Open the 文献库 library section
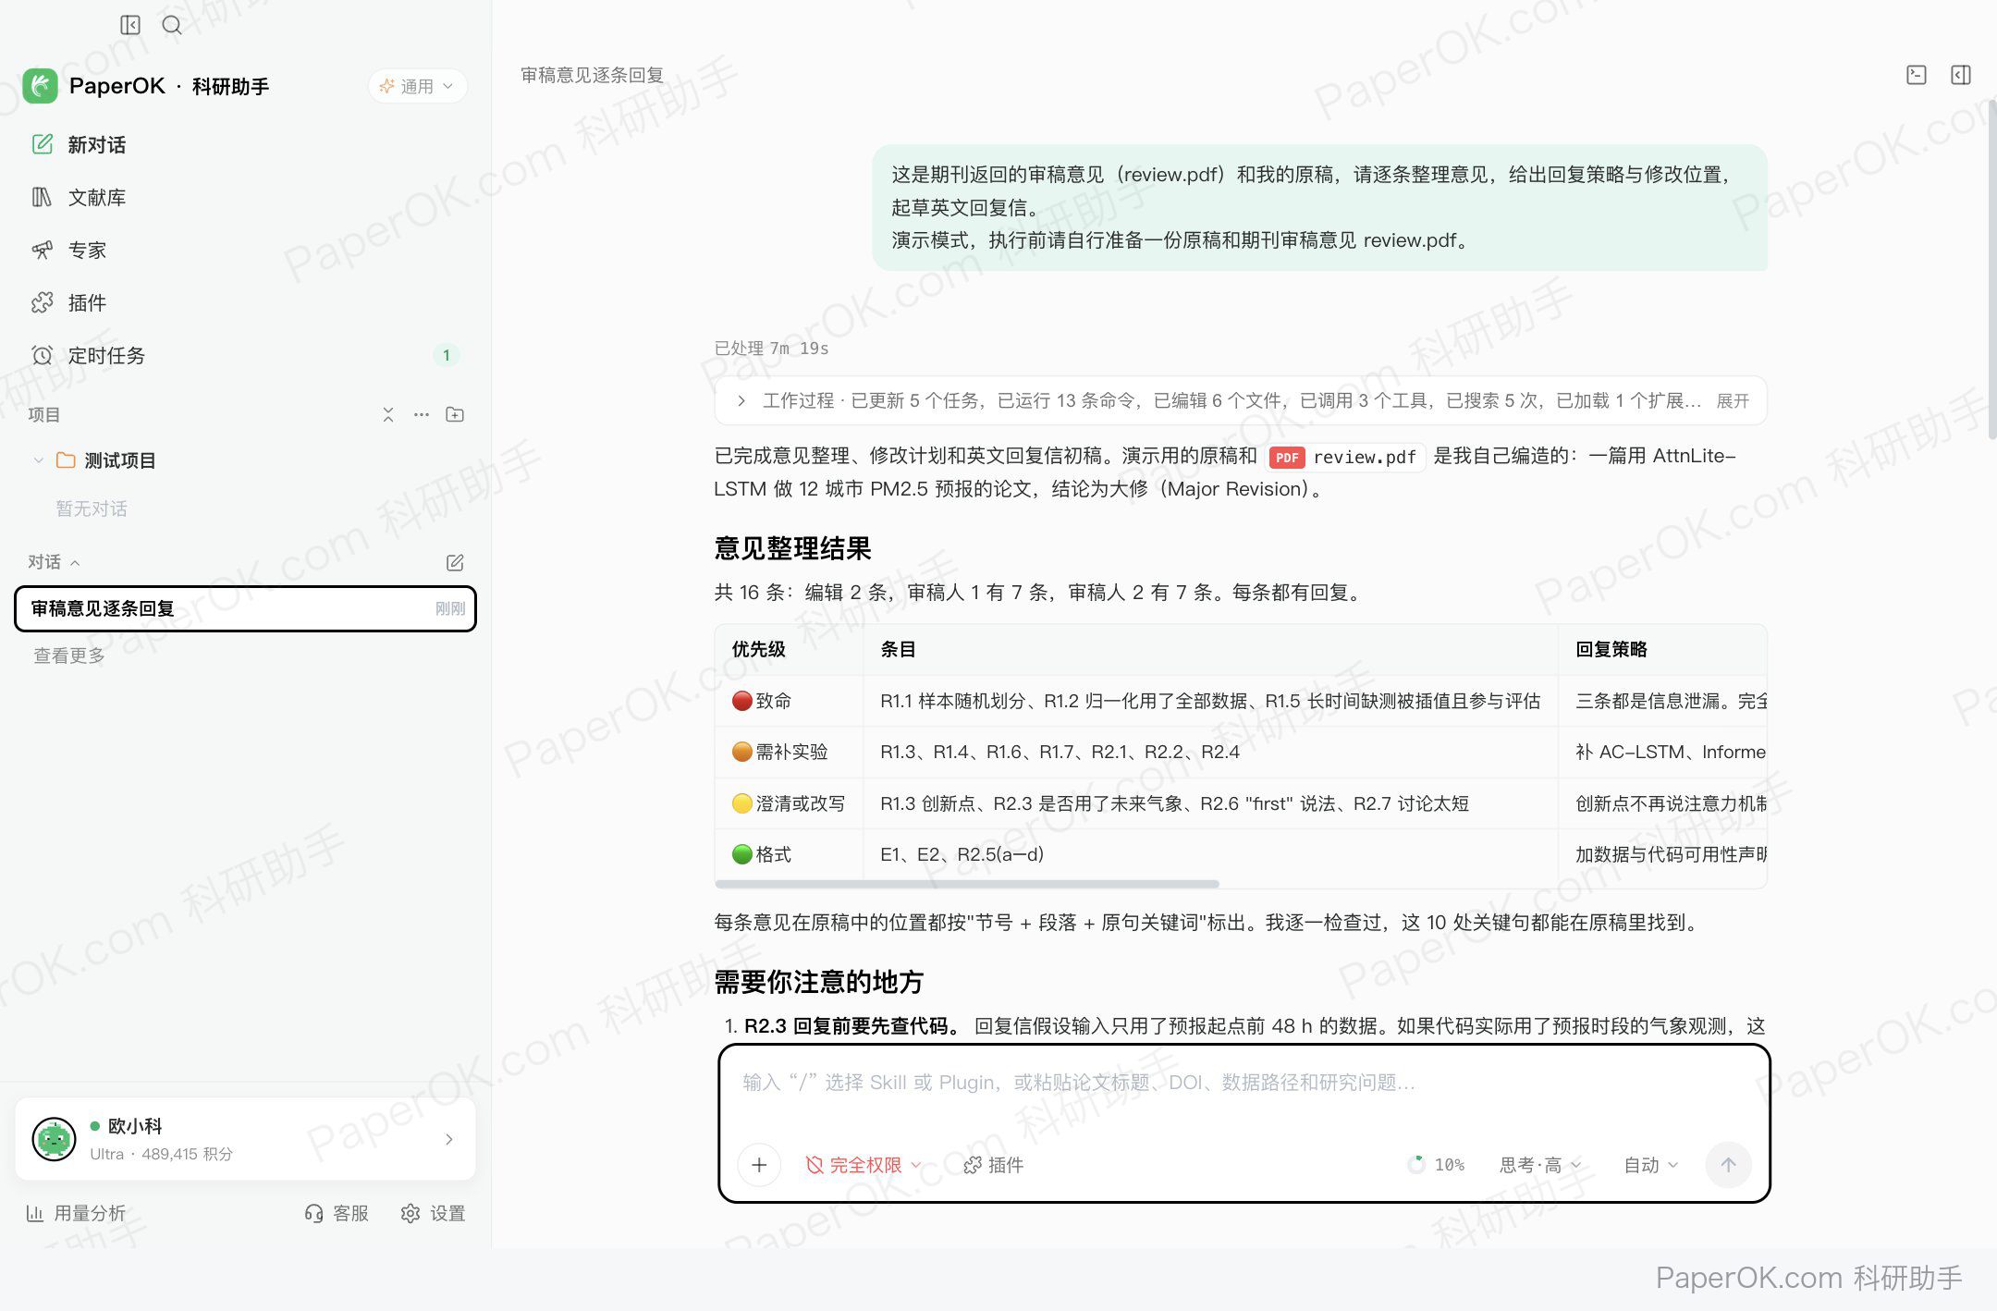Screen dimensions: 1997x1311 (245, 197)
